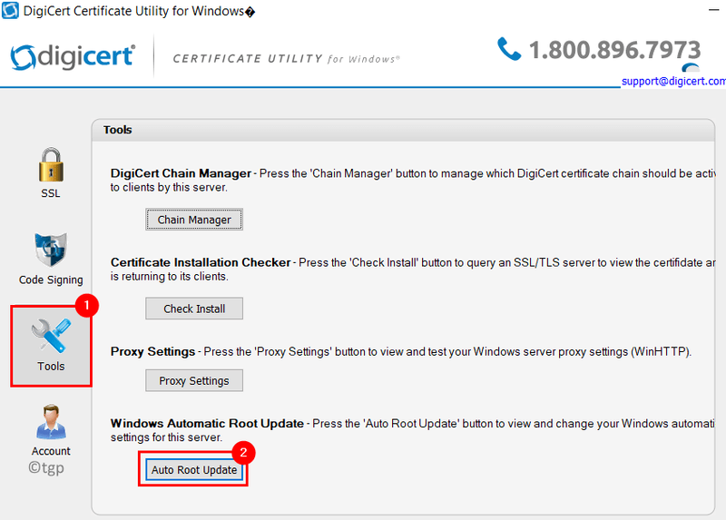Select the Tools wrench and screwdriver icon

tap(51, 335)
